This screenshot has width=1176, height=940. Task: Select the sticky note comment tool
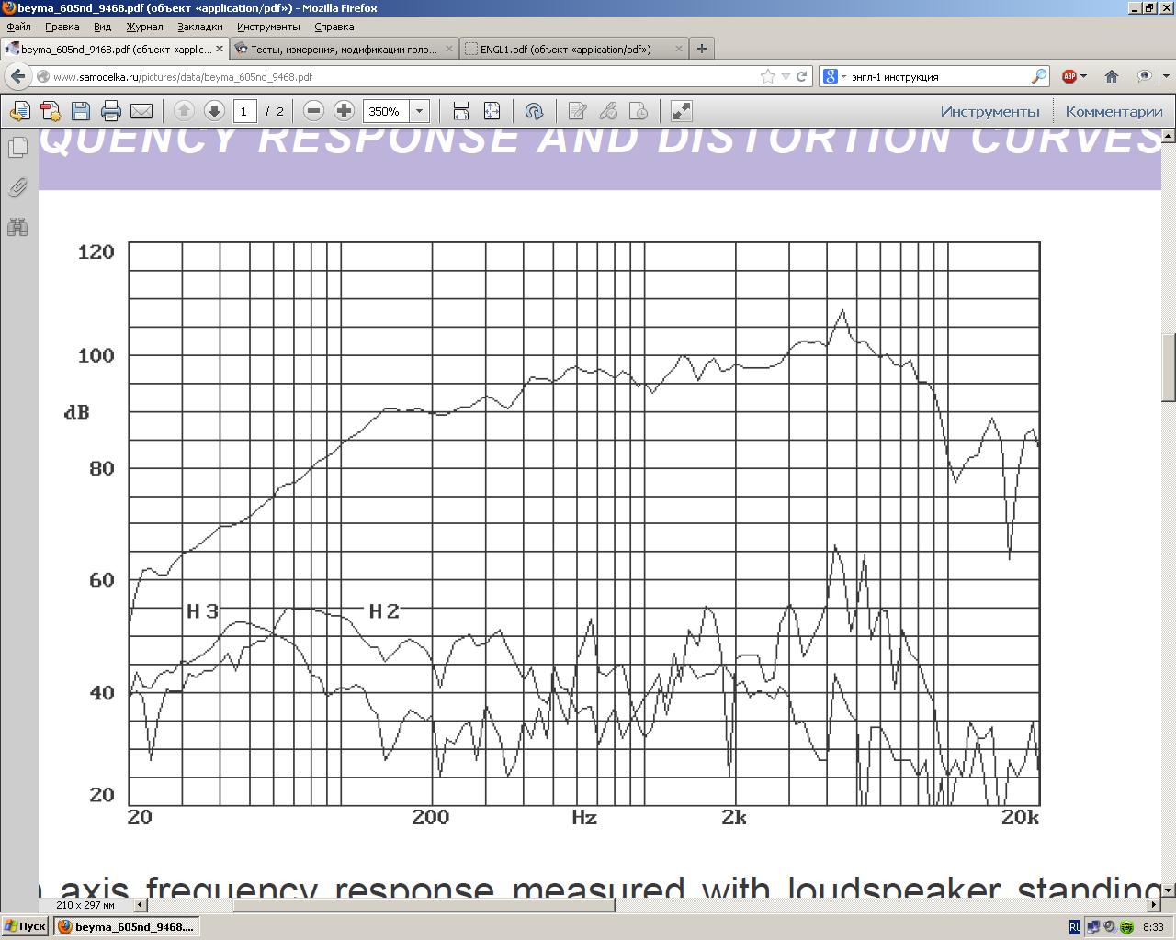point(577,111)
